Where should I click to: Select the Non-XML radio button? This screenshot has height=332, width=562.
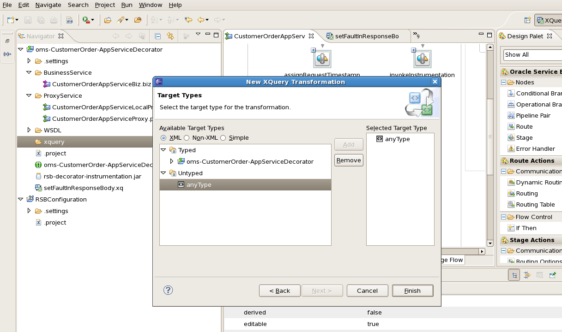(187, 138)
